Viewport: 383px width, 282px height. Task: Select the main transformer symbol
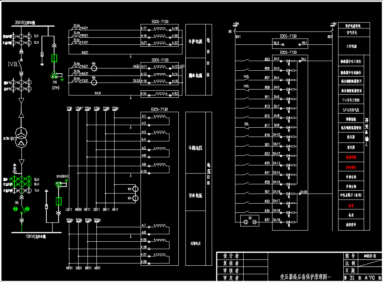pyautogui.click(x=22, y=137)
